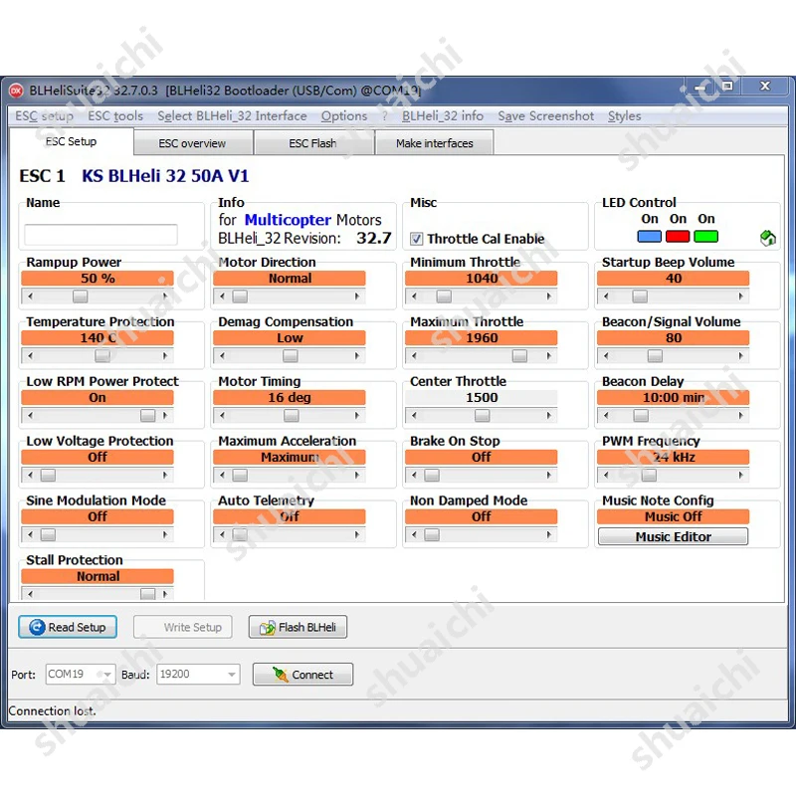Click Beacon/Signal Volume left arrow
This screenshot has width=796, height=796.
[x=606, y=356]
